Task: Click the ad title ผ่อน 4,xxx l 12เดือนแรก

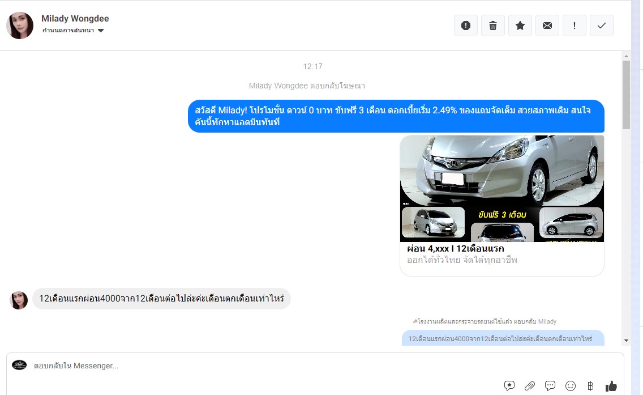Action: 456,248
